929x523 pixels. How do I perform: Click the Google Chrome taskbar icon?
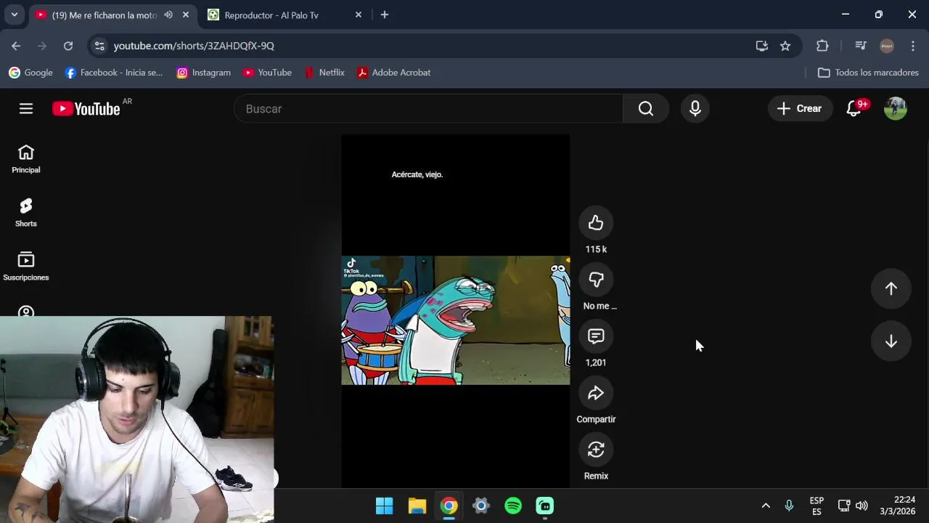coord(449,506)
